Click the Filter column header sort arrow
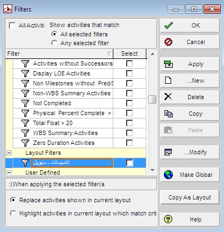The width and height of the screenshot is (224, 232). click(x=109, y=54)
